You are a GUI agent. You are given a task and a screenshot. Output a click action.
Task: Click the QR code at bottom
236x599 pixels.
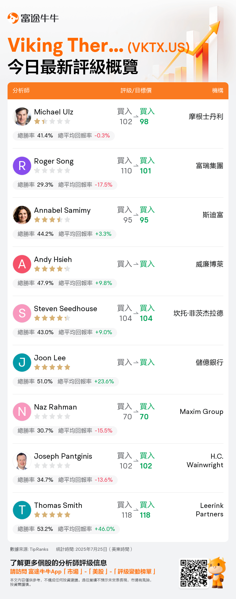point(194,573)
